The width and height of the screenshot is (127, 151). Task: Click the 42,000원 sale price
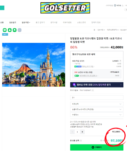pyautogui.click(x=117, y=47)
